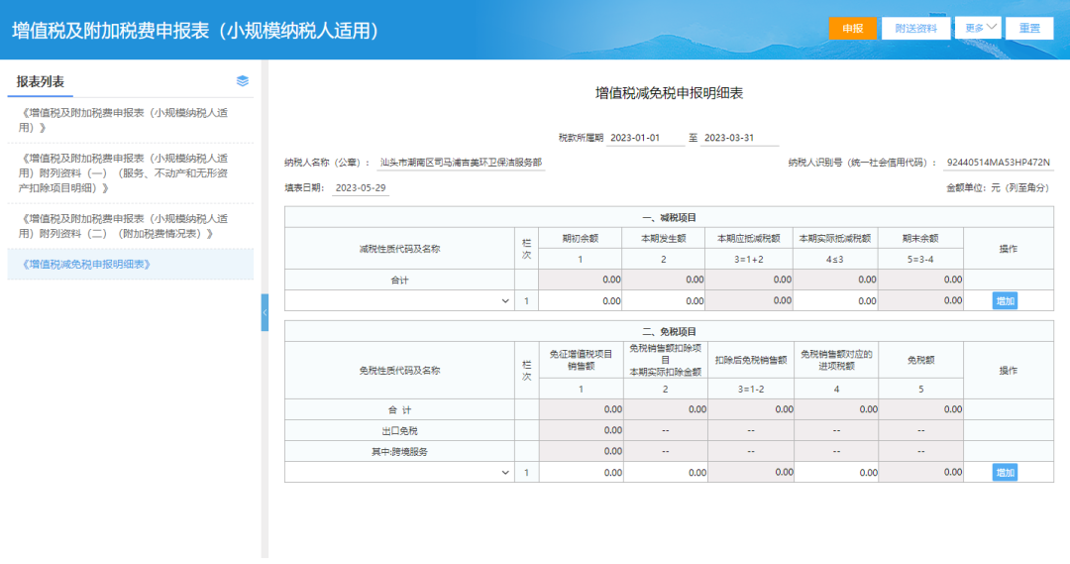Click the orange 申报 button

[x=853, y=28]
